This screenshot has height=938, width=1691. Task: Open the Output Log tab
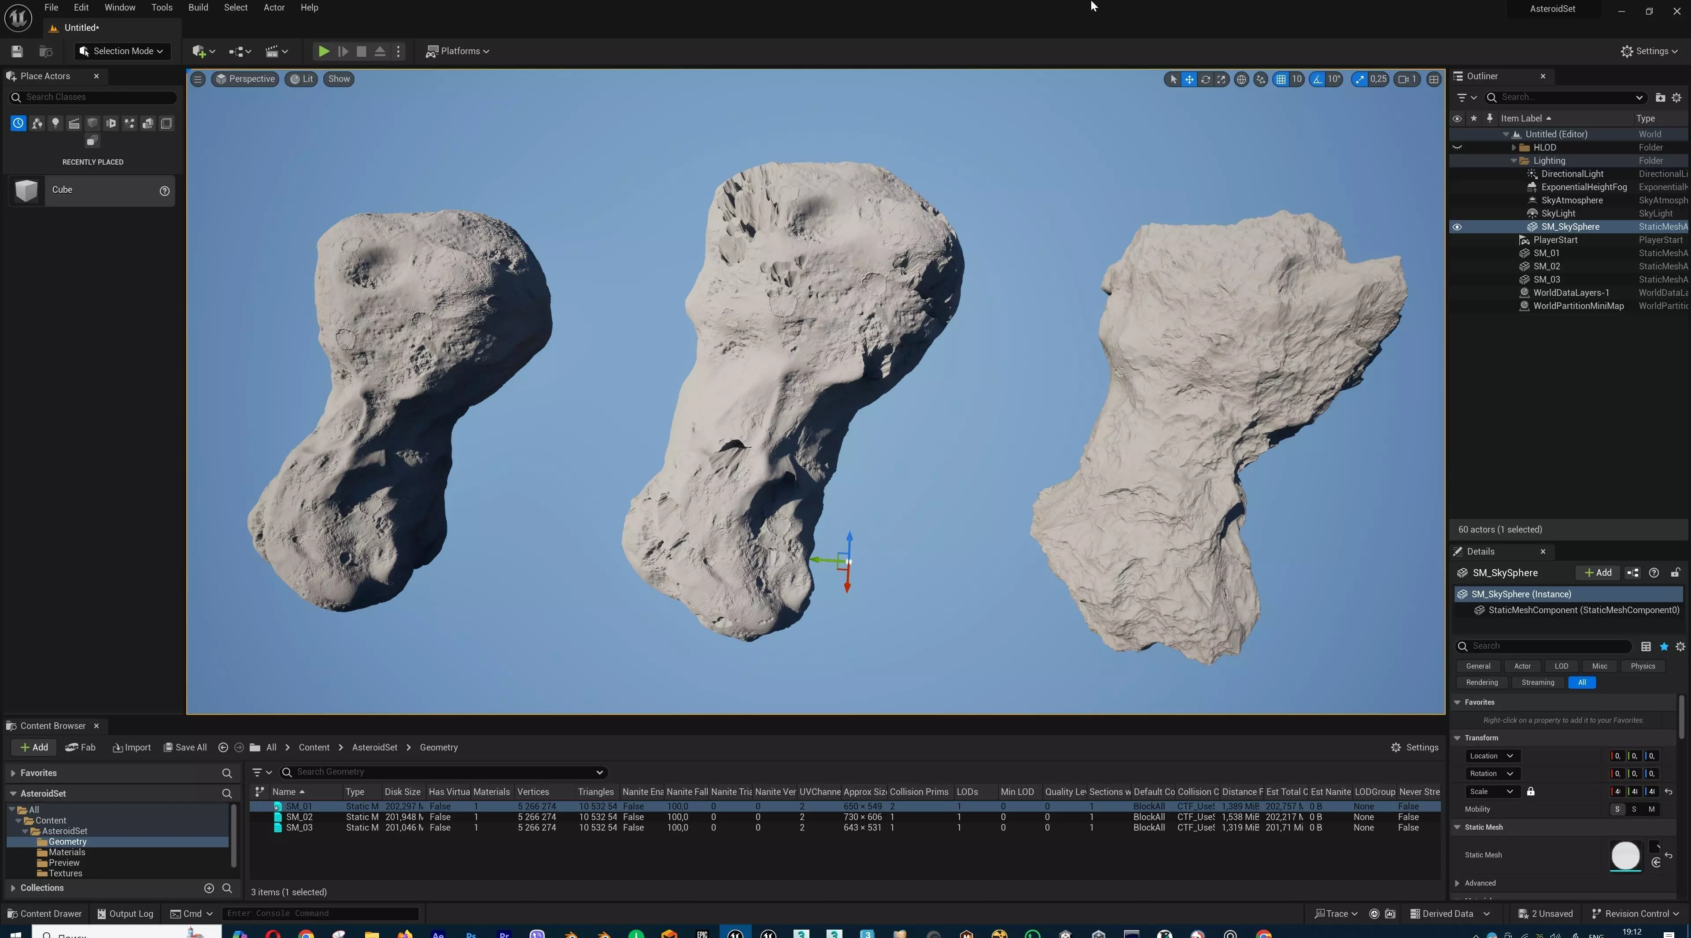pos(125,914)
